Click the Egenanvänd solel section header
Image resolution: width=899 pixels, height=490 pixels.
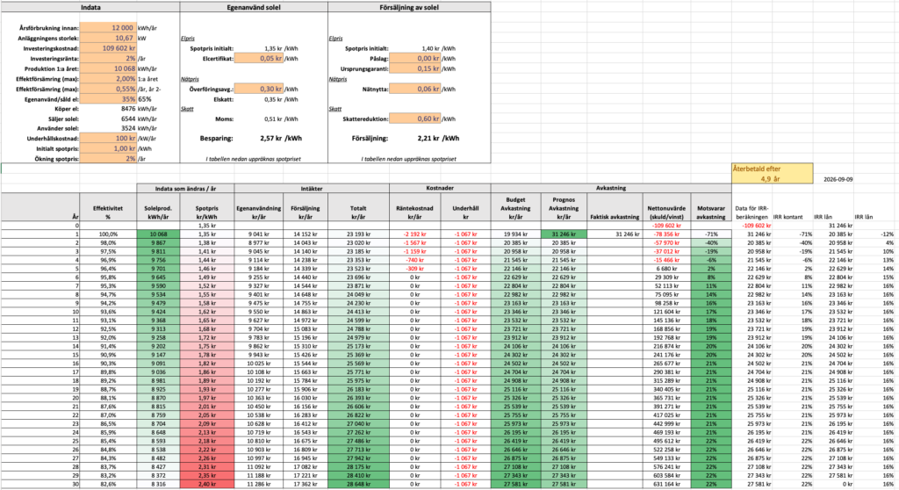[x=254, y=7]
